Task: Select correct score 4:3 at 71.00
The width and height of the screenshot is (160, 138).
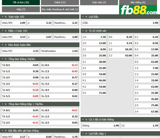Action: (94, 93)
